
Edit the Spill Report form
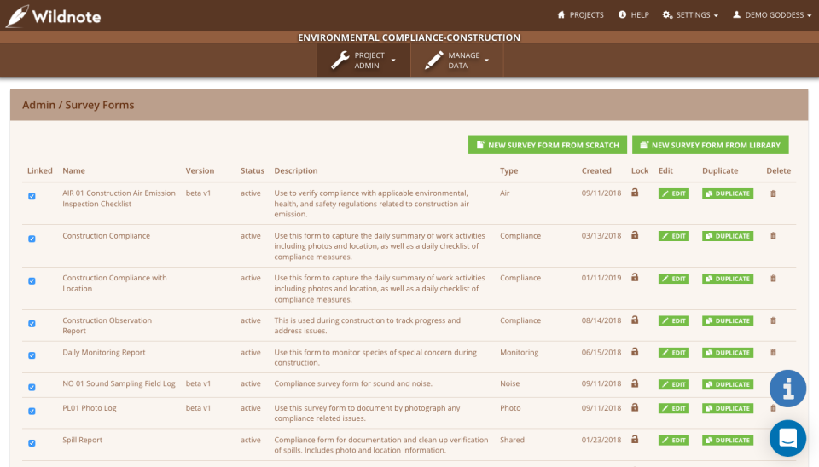pyautogui.click(x=674, y=441)
